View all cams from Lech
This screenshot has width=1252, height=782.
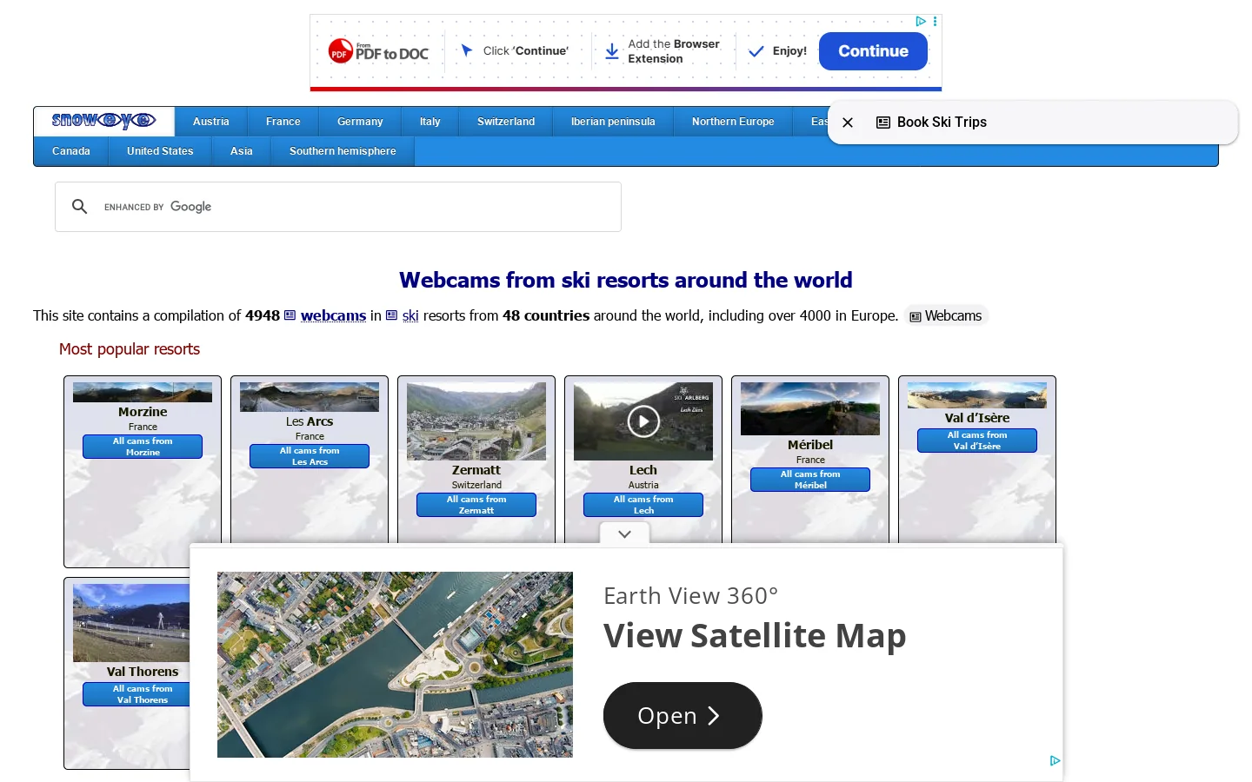click(643, 505)
